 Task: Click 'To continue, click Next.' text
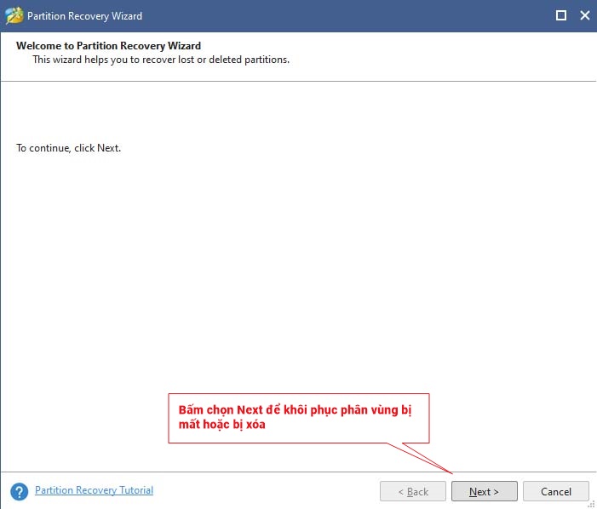click(68, 148)
